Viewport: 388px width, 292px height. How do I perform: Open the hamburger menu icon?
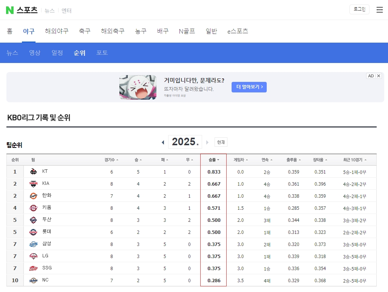(x=379, y=10)
